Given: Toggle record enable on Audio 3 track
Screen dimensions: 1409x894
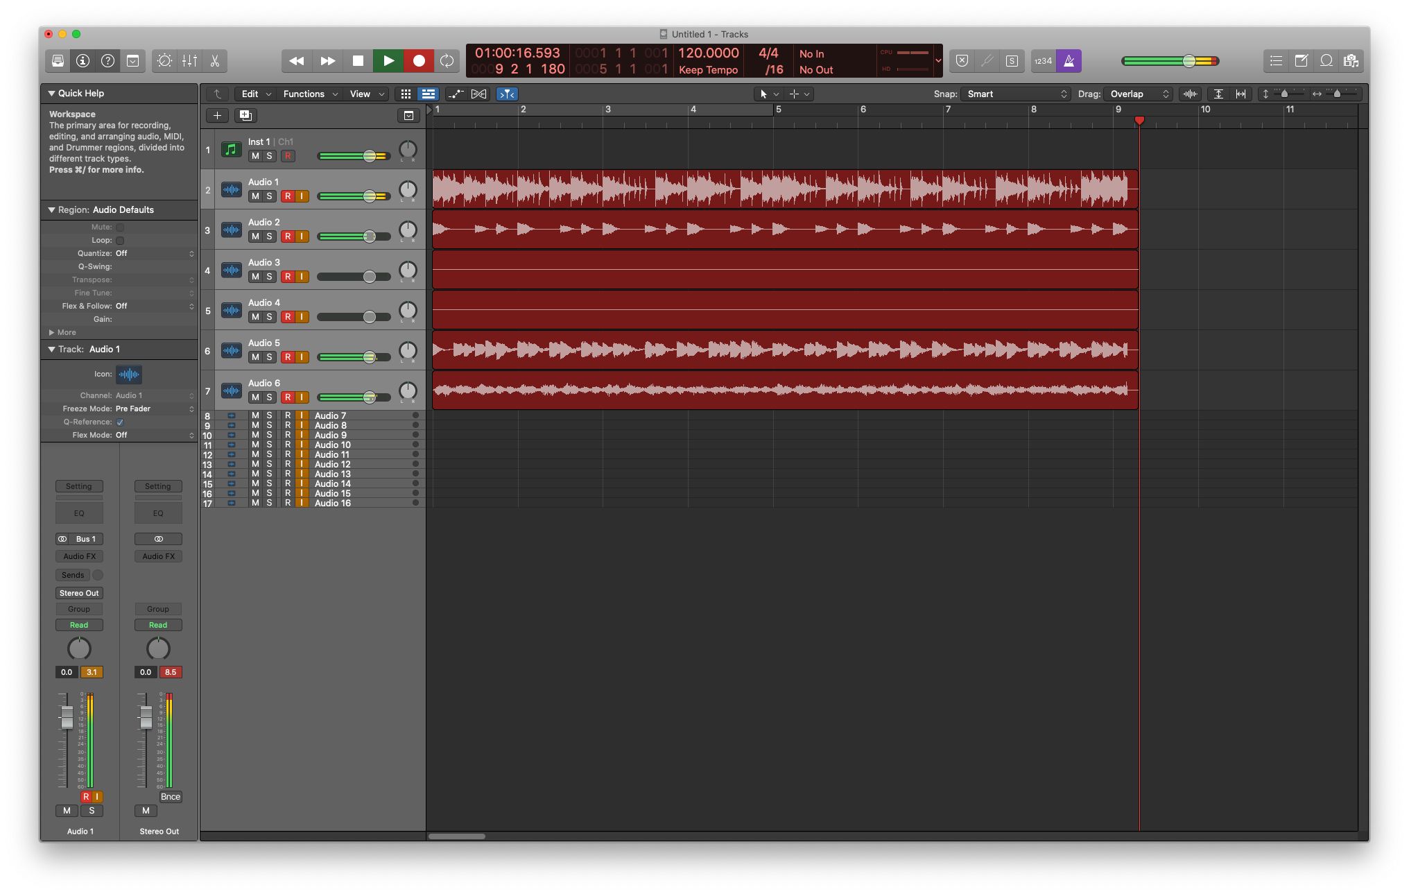Looking at the screenshot, I should (x=287, y=277).
